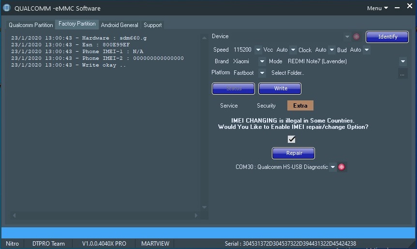Click V1.0.0.4040X PRO version text
417x249 pixels.
click(x=104, y=243)
